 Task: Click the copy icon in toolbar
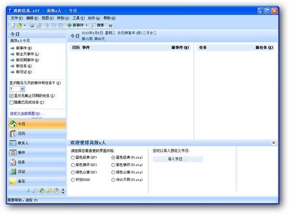pyautogui.click(x=54, y=25)
